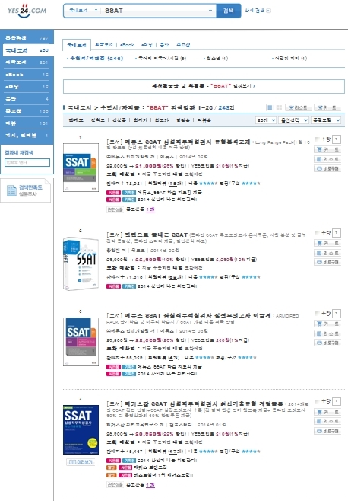348x501 pixels.
Task: Switch to grid view icon
Action: click(x=280, y=107)
